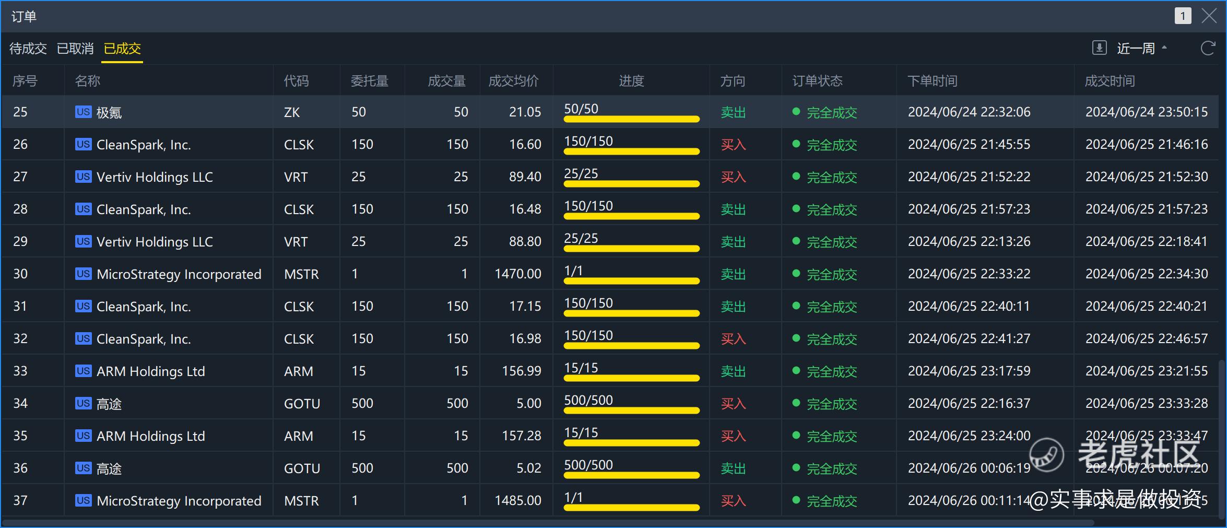
Task: Sort by the 名称 column header
Action: 87,81
